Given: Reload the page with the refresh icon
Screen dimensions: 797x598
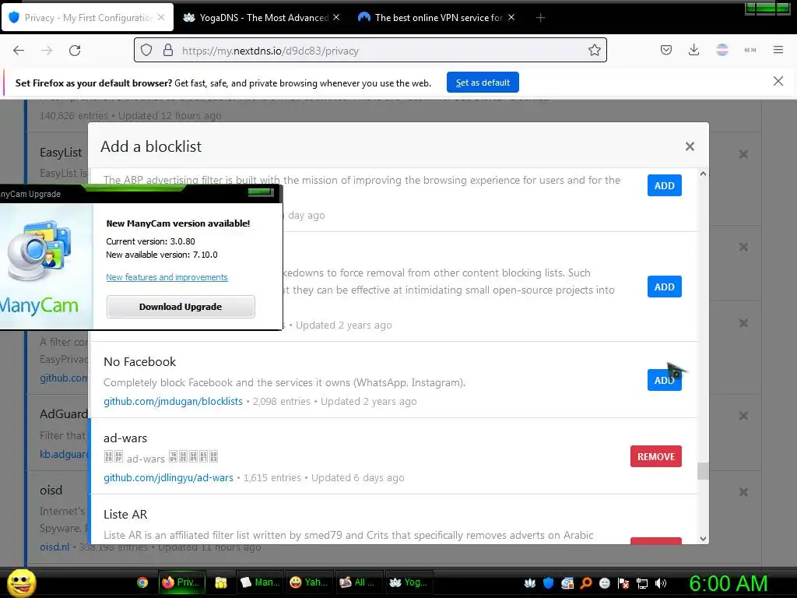Looking at the screenshot, I should pos(75,51).
